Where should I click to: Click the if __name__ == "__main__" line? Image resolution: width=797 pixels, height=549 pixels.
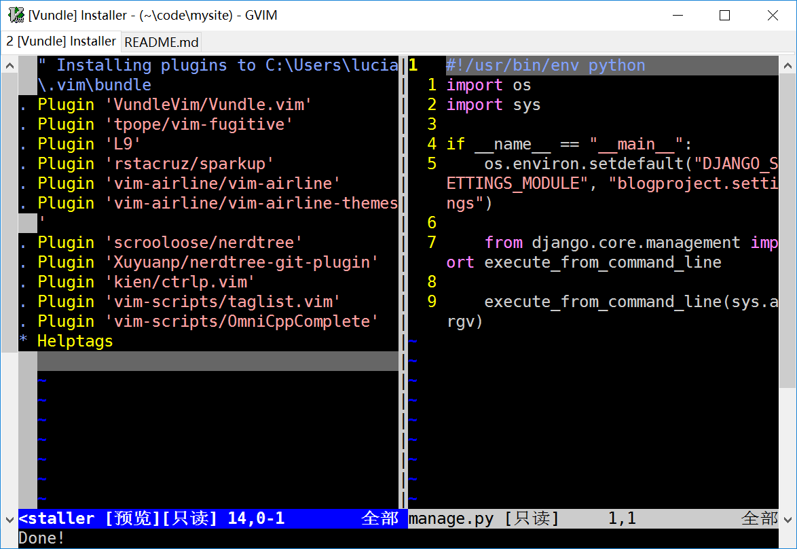pos(570,144)
